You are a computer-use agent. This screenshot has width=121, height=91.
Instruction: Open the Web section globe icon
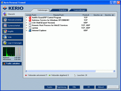pos(5,37)
